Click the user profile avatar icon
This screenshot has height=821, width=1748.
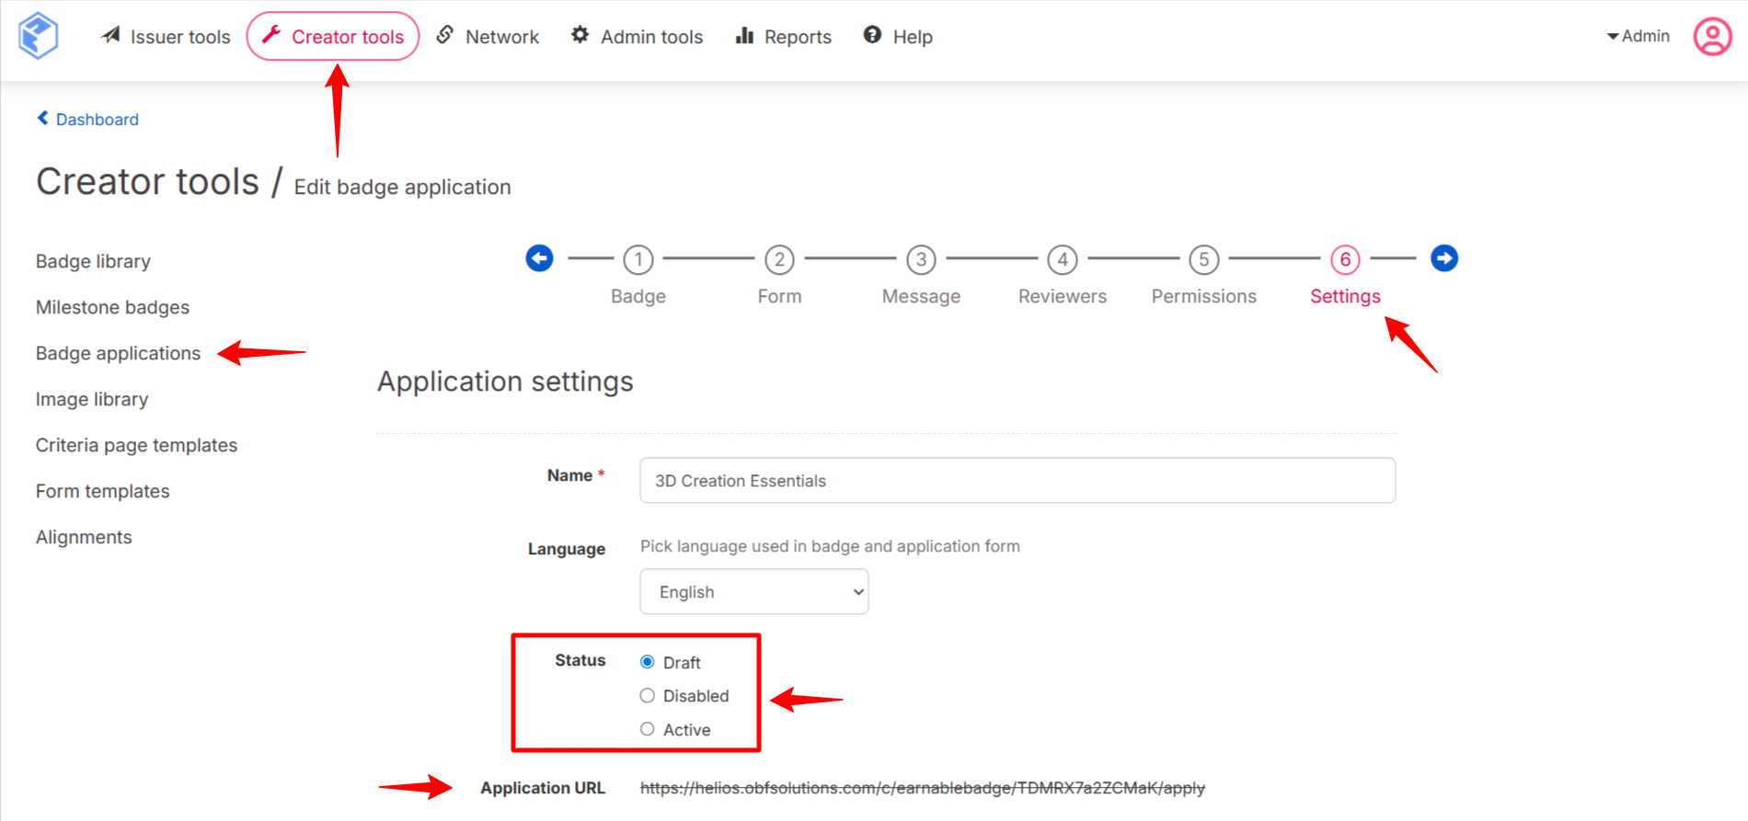point(1712,37)
